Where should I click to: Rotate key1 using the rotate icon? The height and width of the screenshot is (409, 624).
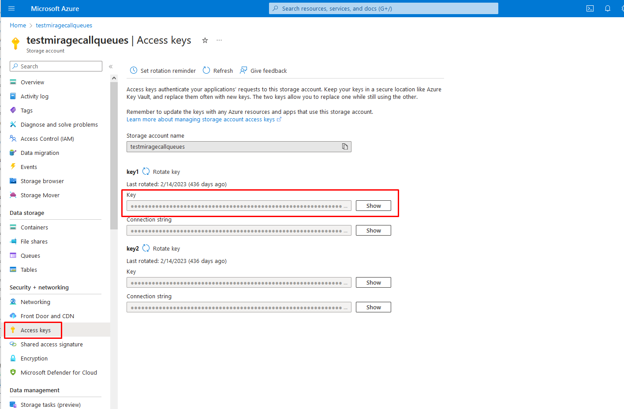pos(146,172)
